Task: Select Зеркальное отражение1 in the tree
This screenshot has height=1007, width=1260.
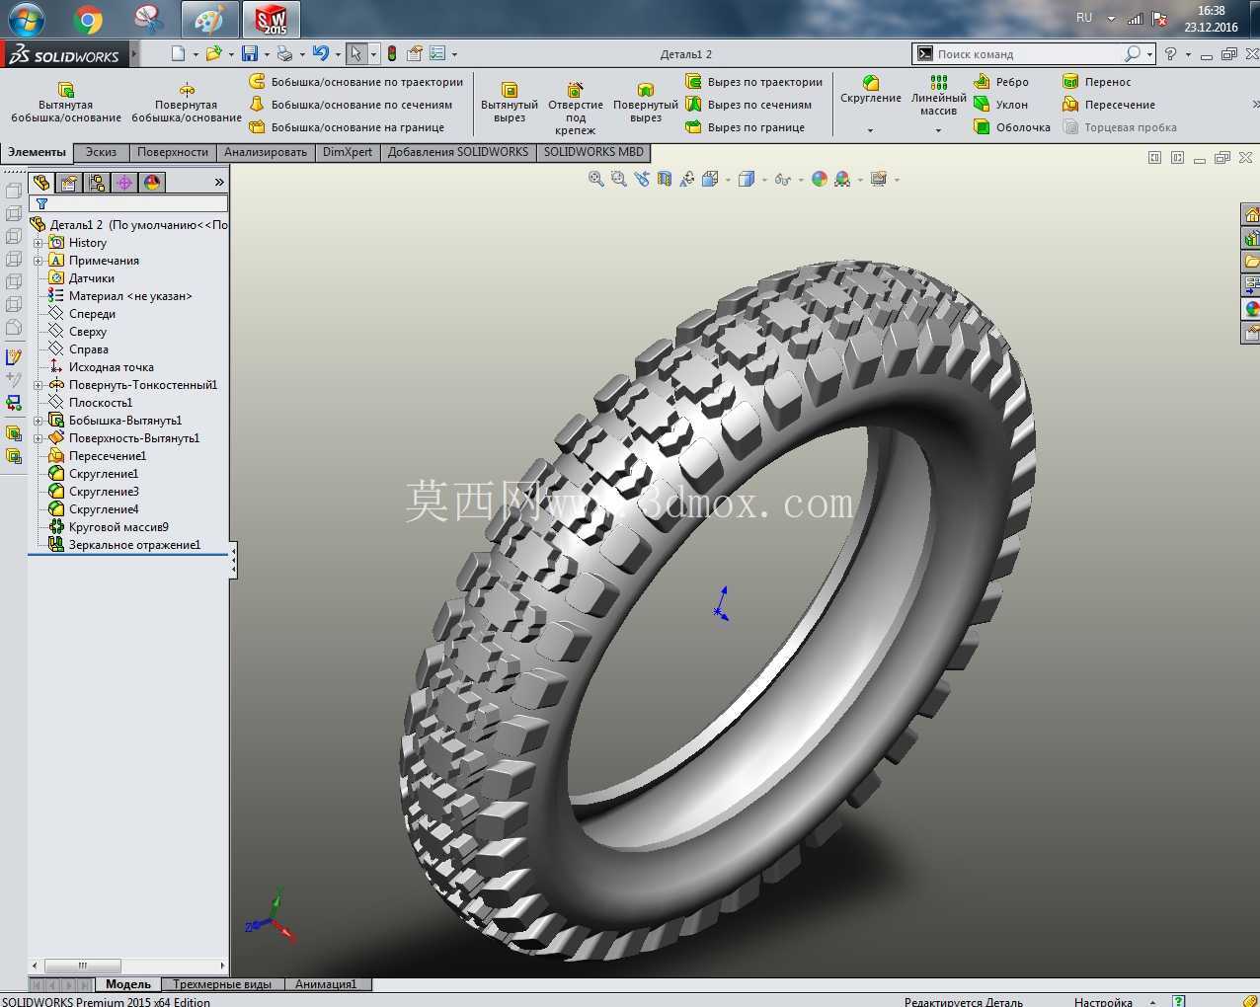Action: click(133, 545)
